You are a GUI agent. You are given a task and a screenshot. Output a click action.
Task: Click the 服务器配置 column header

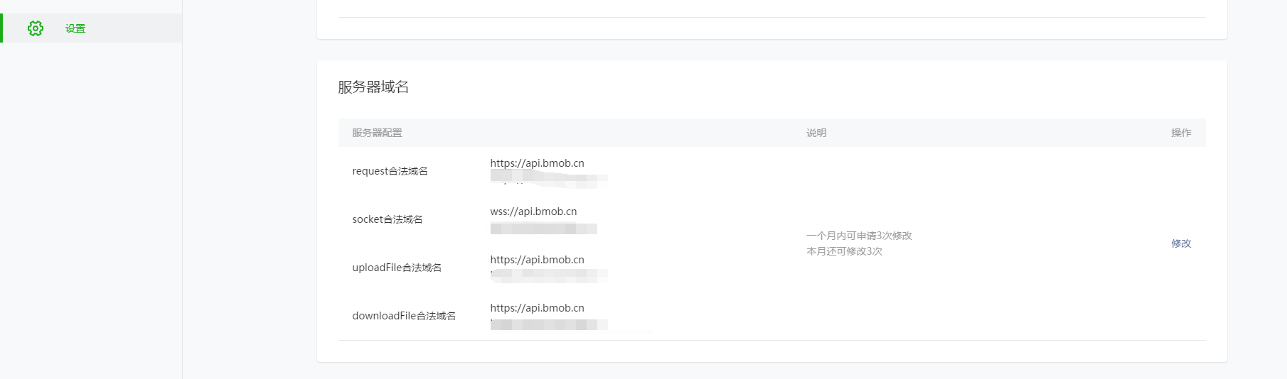point(377,133)
